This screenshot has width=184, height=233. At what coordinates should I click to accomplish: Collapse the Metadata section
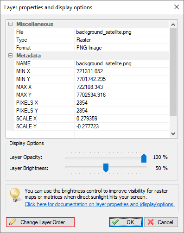[10, 56]
